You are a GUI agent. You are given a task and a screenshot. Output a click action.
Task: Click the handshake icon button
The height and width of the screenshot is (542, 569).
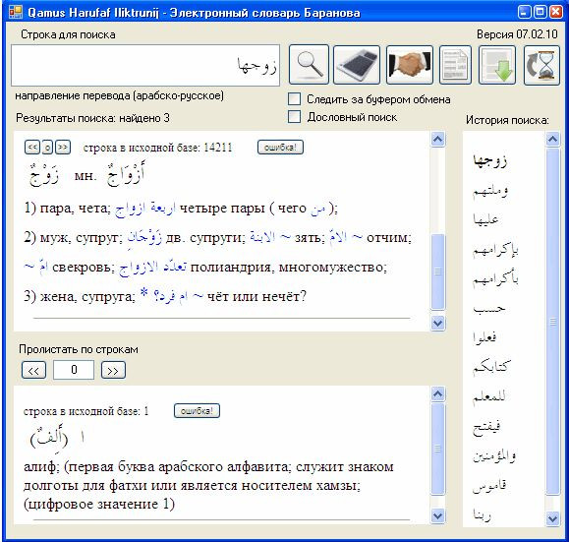(410, 65)
